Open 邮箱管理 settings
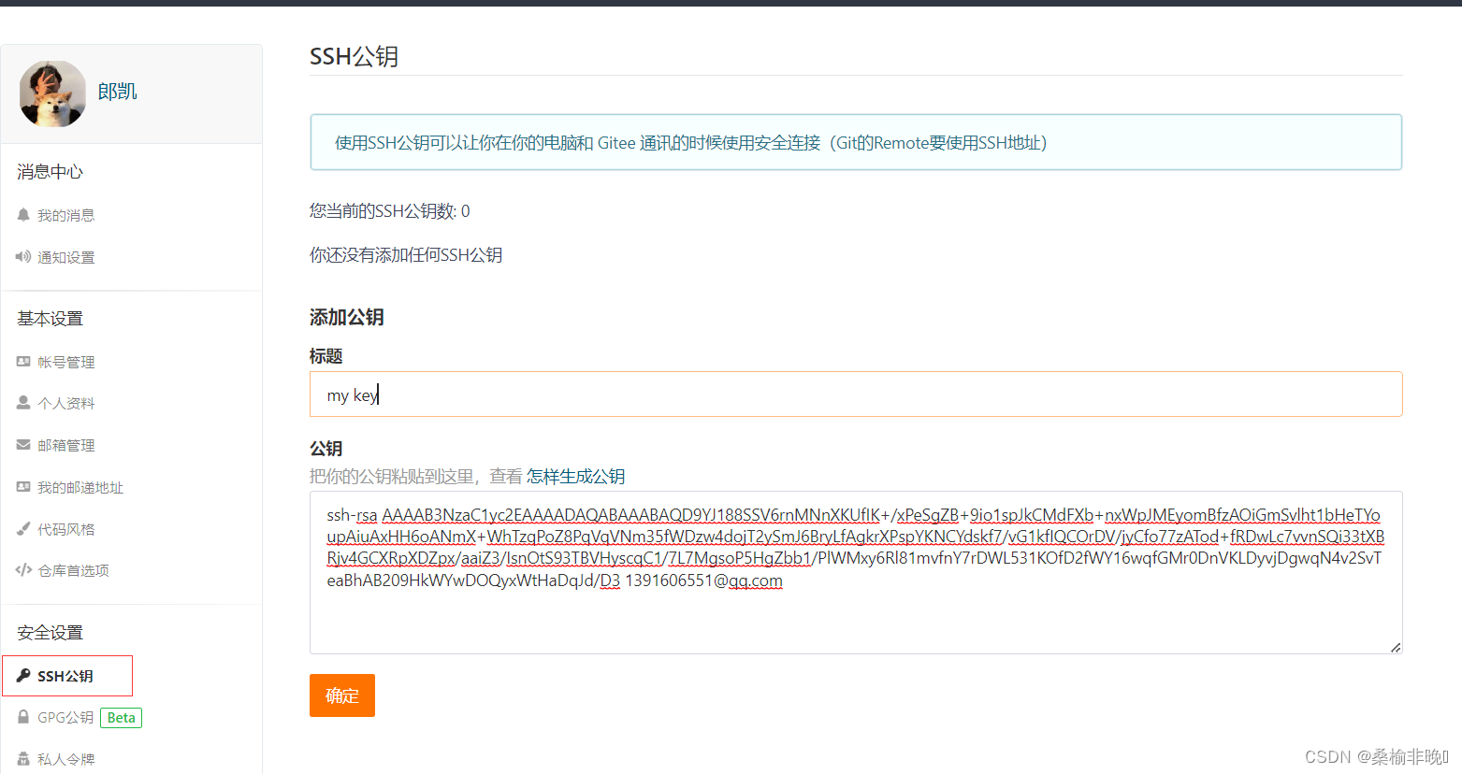Viewport: 1462px width, 774px height. (66, 445)
